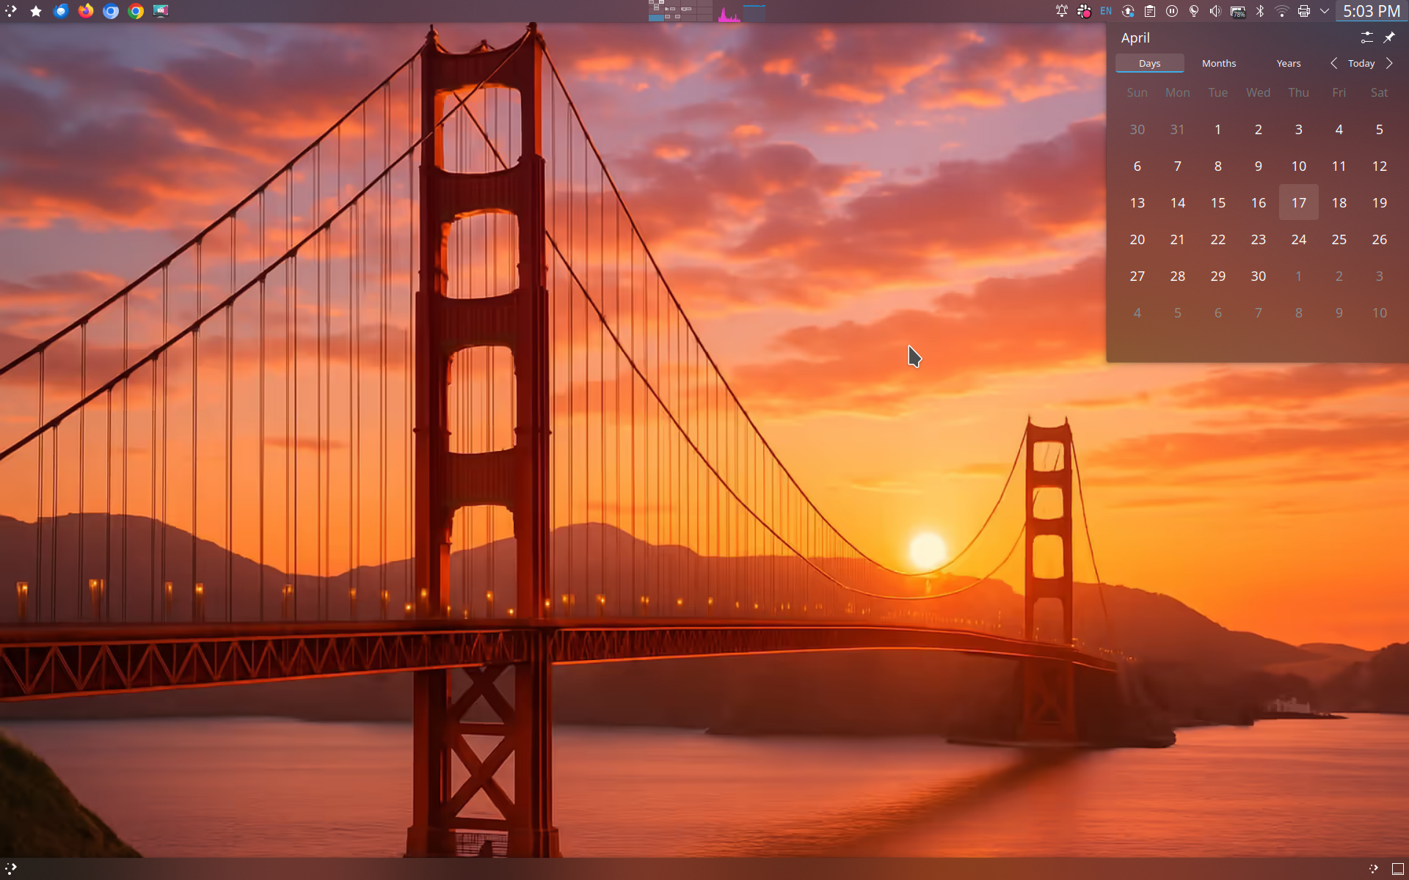The image size is (1409, 880).
Task: Toggle Night Color in the system tray
Action: coord(1194,11)
